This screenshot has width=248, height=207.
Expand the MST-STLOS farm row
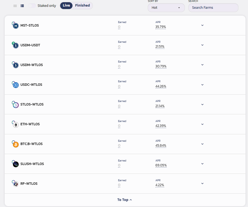tap(202, 25)
